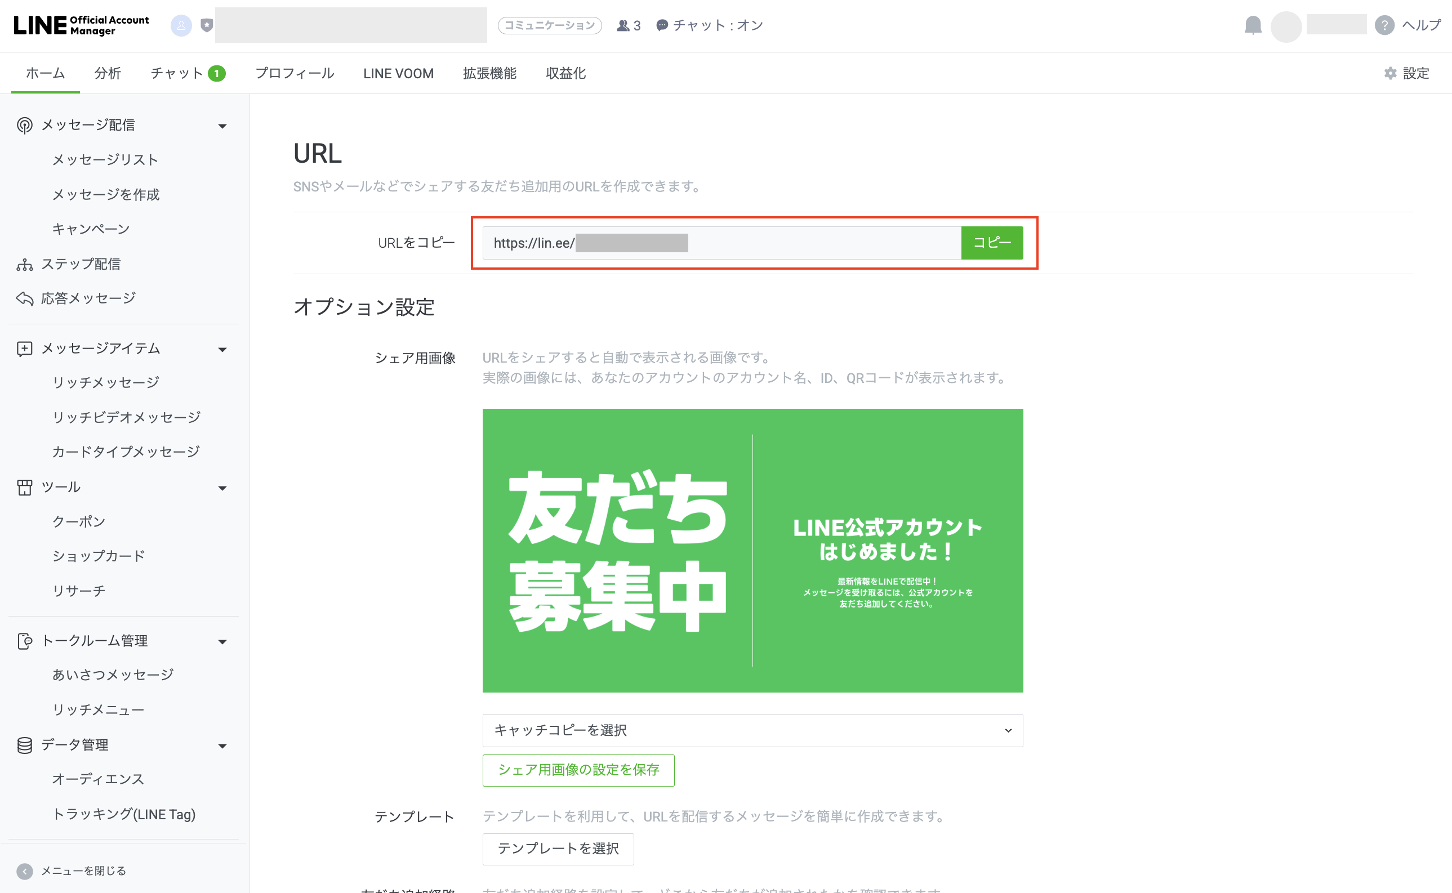Click the ツール shop icon
1452x893 pixels.
24,487
